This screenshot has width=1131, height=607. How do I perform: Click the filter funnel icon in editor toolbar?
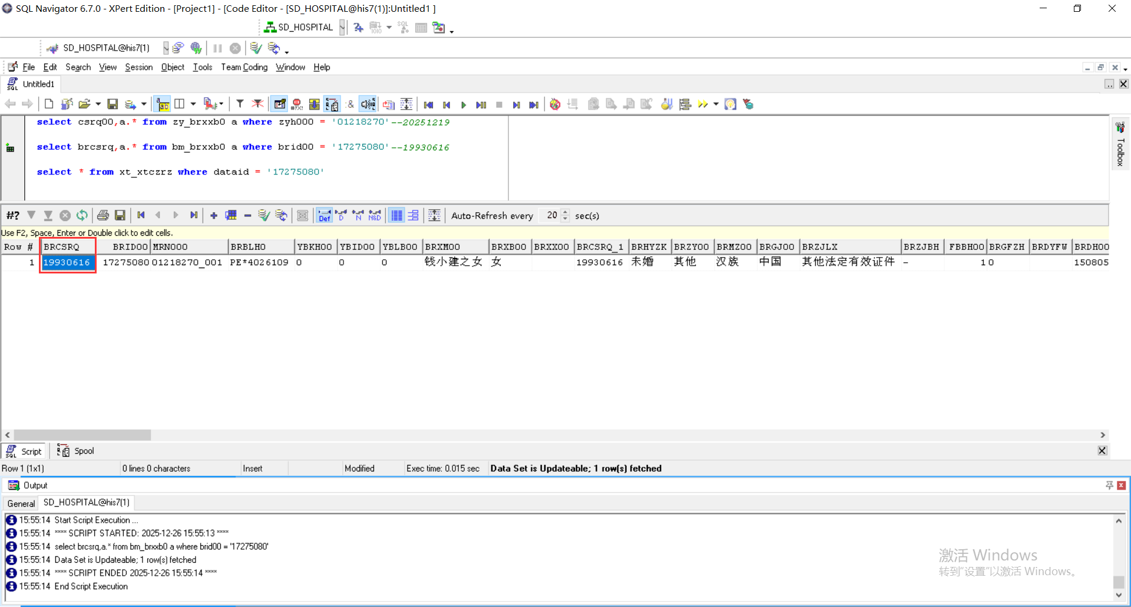coord(240,104)
